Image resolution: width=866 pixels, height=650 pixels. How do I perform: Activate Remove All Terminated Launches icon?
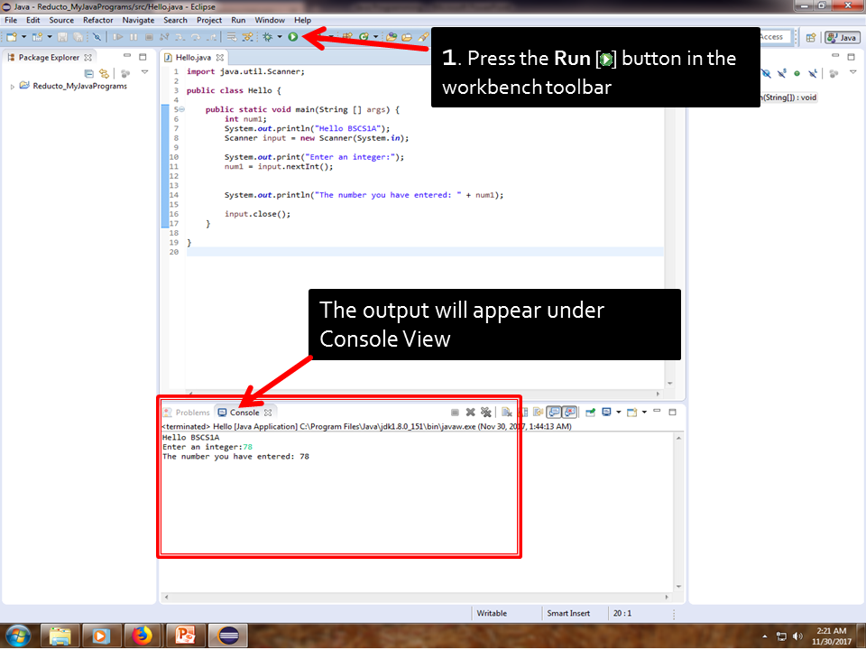click(485, 412)
